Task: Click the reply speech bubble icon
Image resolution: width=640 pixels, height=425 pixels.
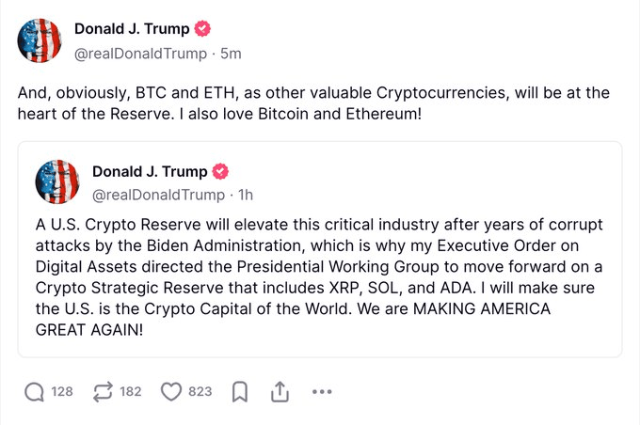Action: pos(34,392)
